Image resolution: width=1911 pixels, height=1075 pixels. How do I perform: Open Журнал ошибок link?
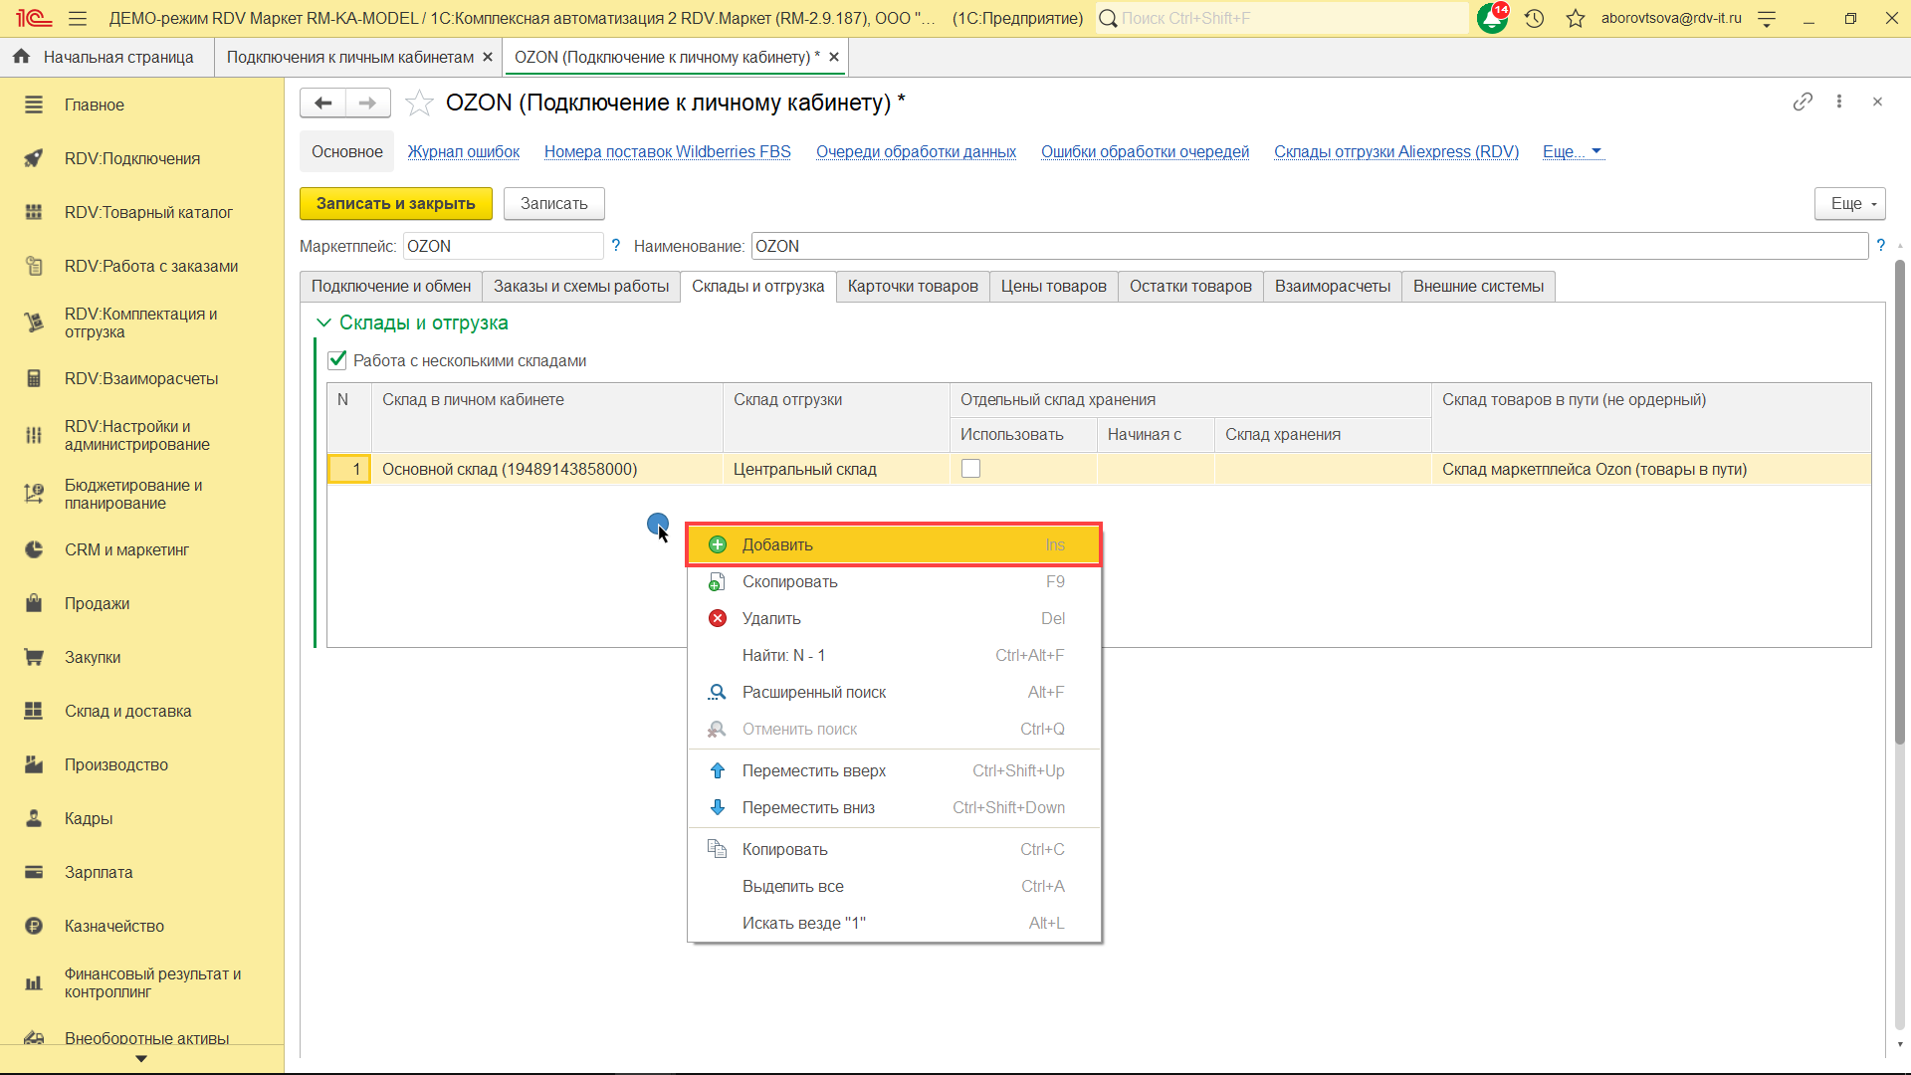463,151
